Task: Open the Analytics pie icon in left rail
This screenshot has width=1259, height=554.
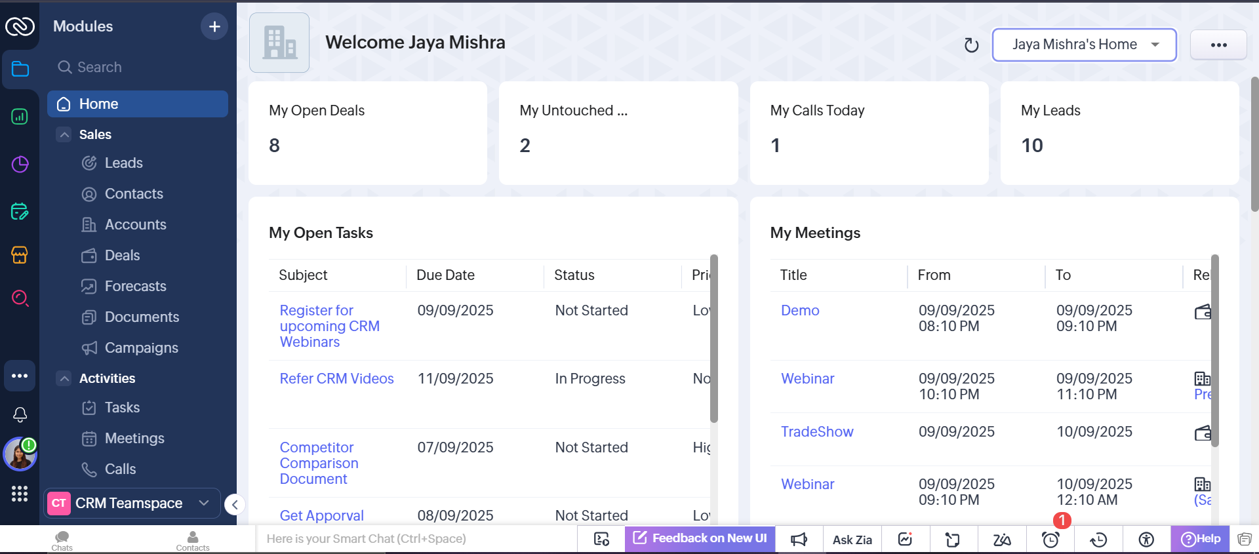Action: point(20,164)
